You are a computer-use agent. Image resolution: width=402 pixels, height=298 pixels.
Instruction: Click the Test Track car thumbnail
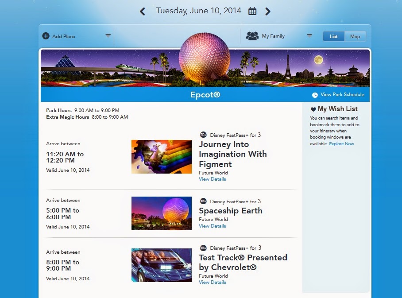click(162, 265)
